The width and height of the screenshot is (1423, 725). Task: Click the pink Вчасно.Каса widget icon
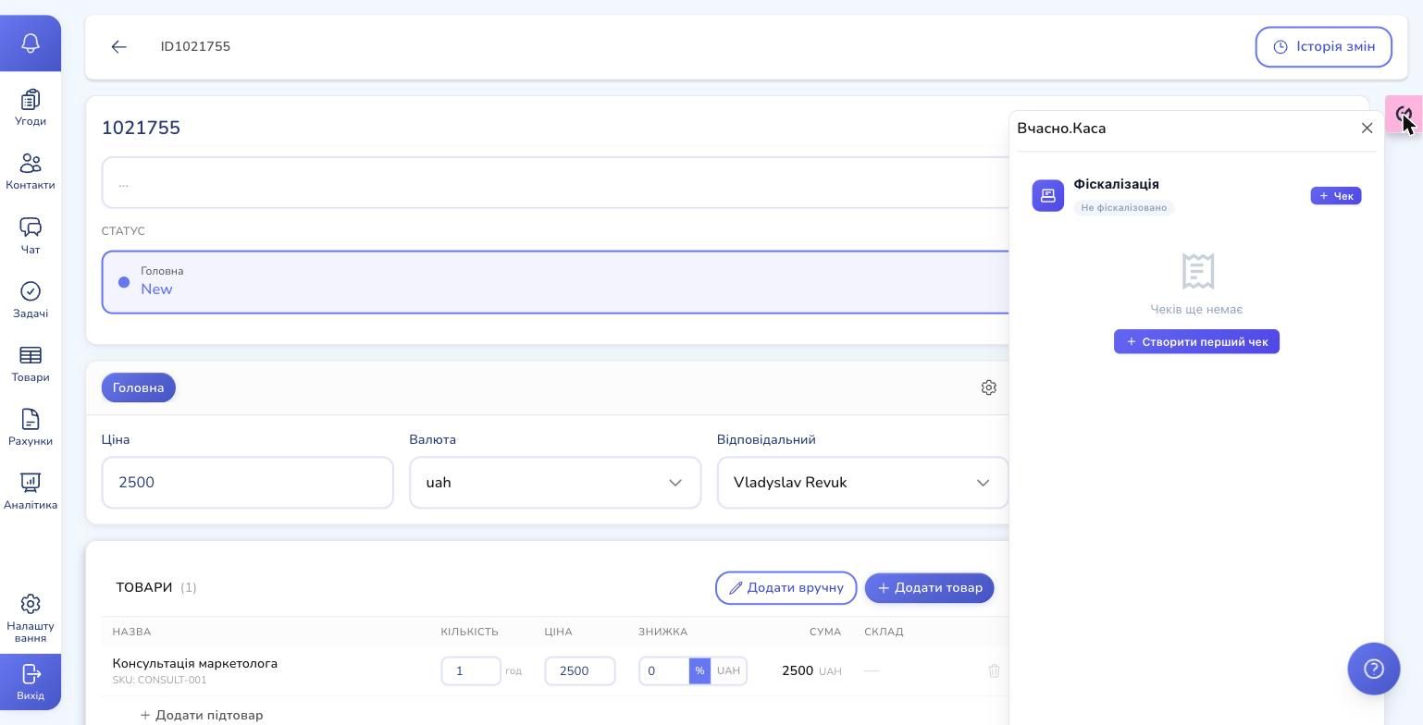pos(1404,115)
